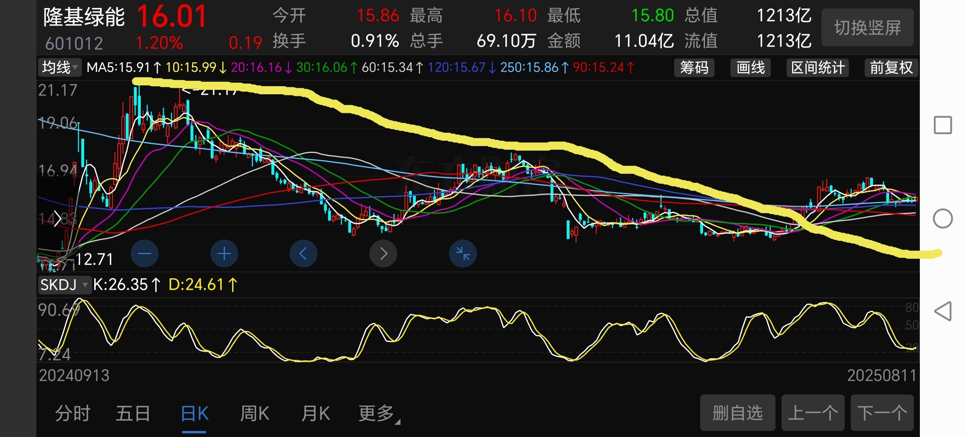Viewport: 966px width, 437px height.
Task: Switch to 周K tab
Action: 255,414
